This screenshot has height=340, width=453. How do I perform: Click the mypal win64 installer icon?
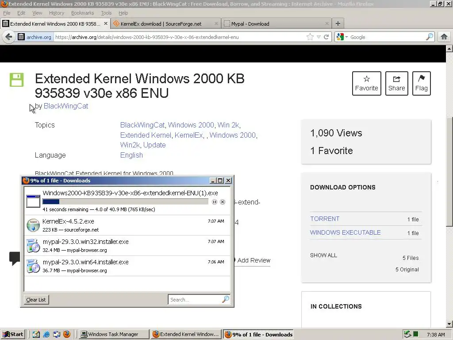(33, 266)
